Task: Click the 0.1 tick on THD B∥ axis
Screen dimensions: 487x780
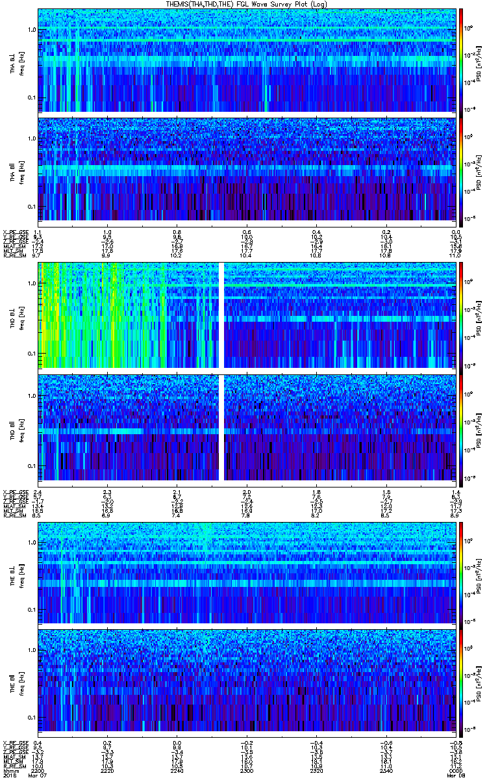Action: (x=32, y=466)
